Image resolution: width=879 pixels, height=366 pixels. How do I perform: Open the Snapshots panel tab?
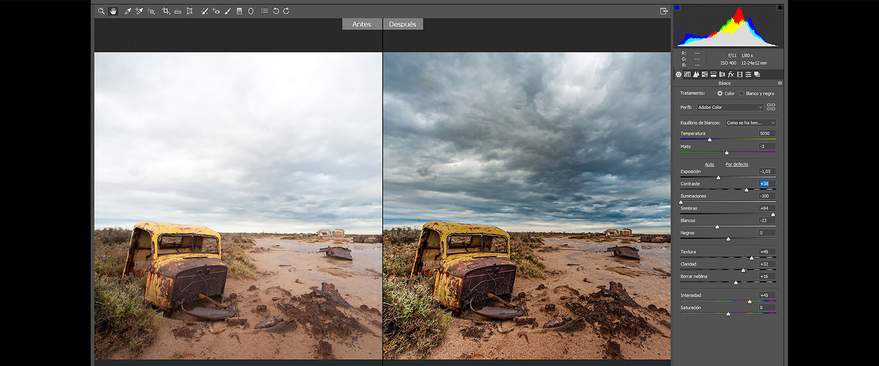757,74
